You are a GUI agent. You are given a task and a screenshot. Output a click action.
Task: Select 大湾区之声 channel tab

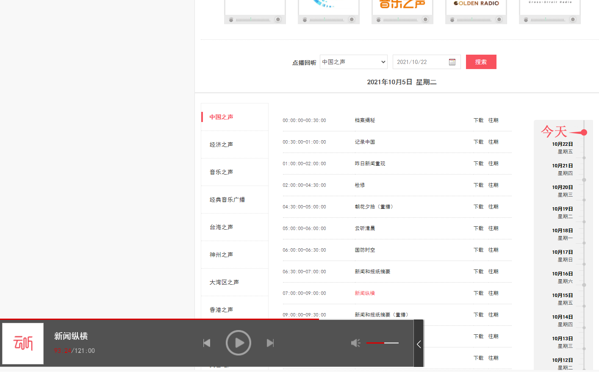click(x=235, y=282)
